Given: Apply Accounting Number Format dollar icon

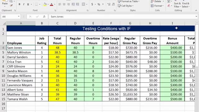Looking at the screenshot, I should click(x=92, y=4).
